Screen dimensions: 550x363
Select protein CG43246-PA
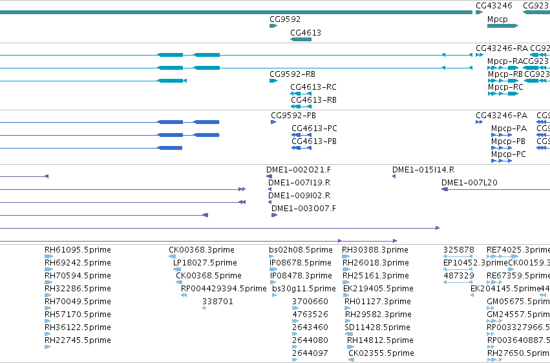click(x=502, y=115)
